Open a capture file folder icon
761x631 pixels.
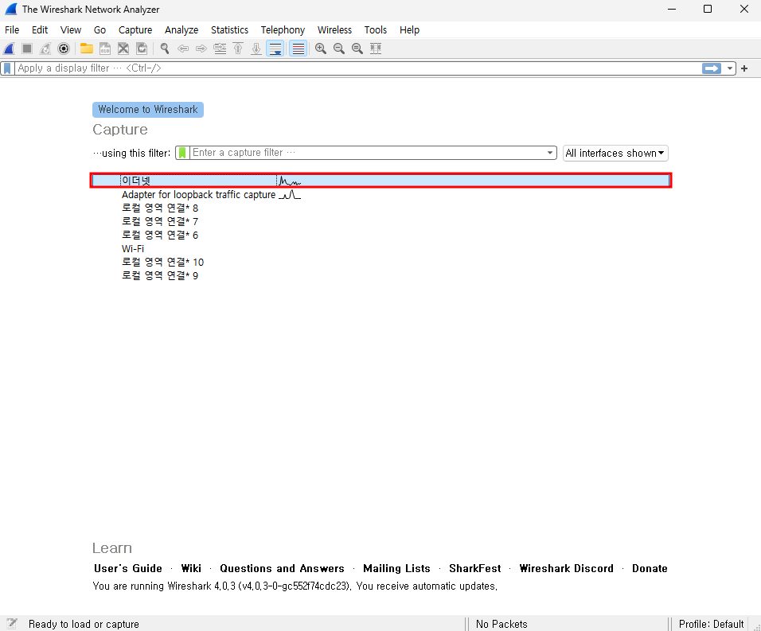coord(87,49)
